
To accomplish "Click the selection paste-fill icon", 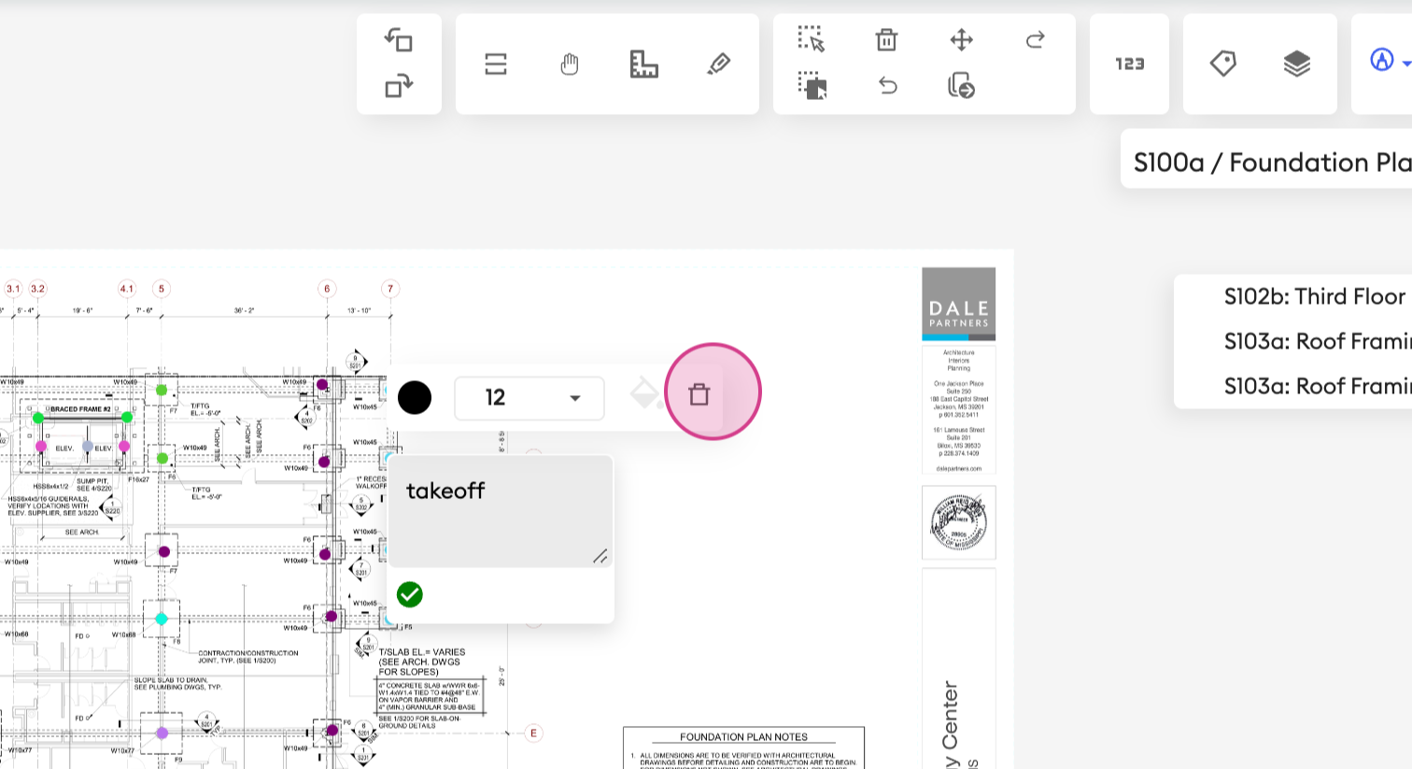I will [812, 86].
